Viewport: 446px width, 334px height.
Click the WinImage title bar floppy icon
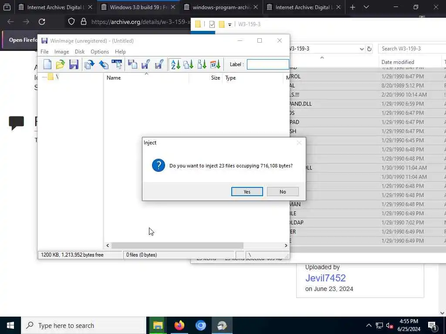coord(44,40)
